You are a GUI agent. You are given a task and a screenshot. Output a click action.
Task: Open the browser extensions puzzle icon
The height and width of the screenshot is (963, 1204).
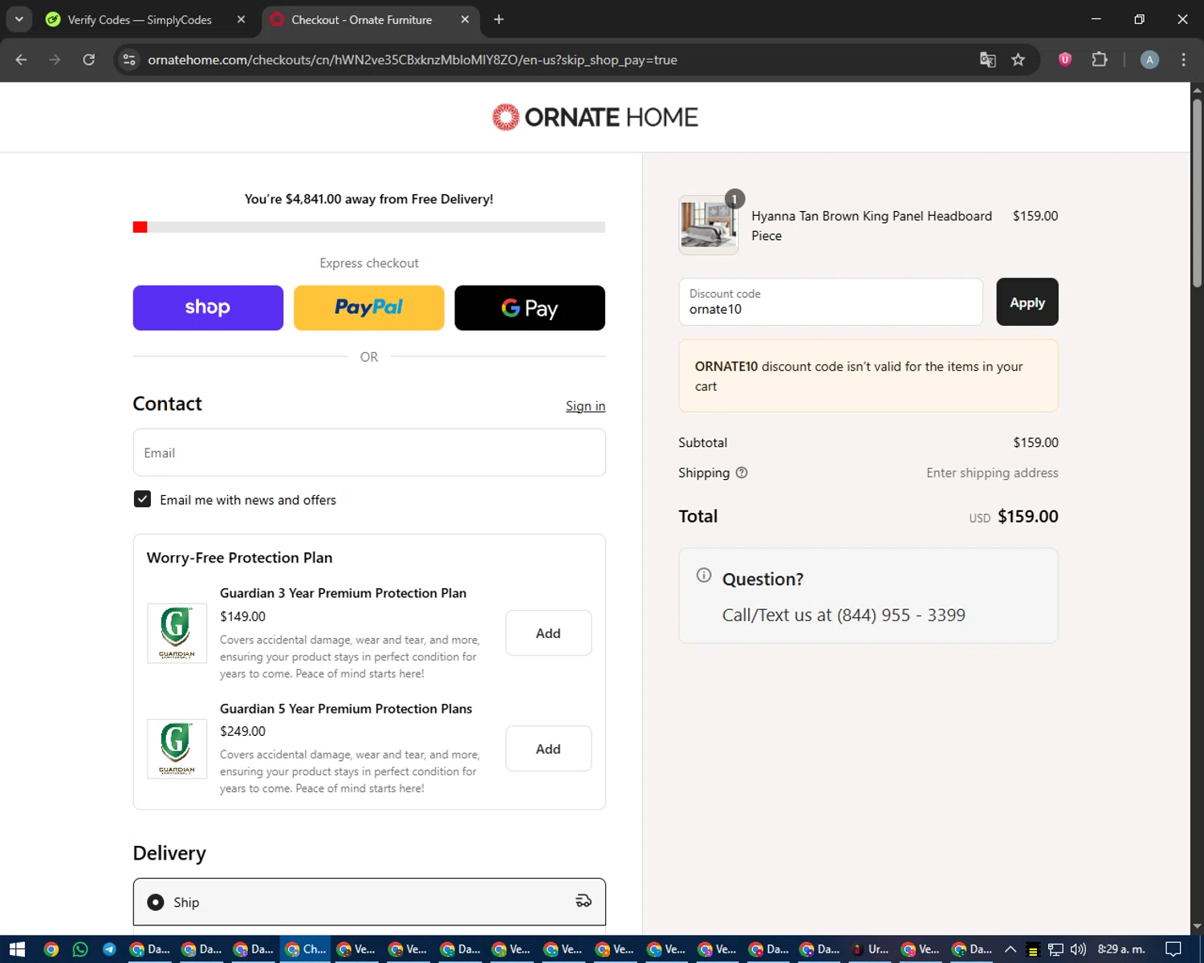pos(1100,59)
